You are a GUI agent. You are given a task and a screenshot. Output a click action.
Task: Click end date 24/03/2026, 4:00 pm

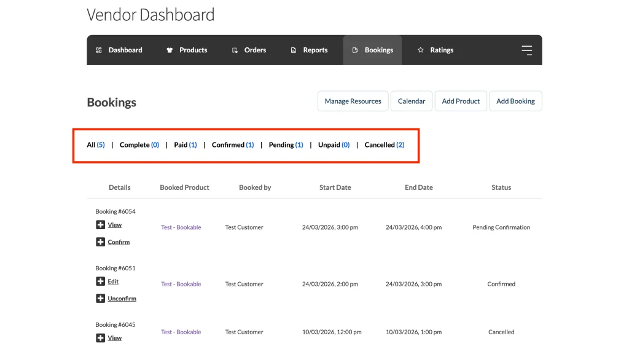[x=413, y=227]
